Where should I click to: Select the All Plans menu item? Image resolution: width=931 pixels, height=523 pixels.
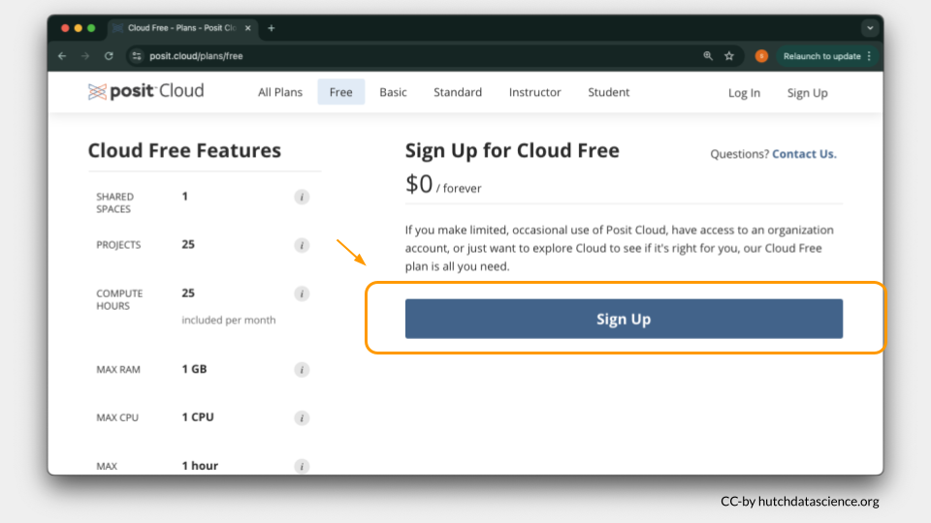click(x=279, y=93)
